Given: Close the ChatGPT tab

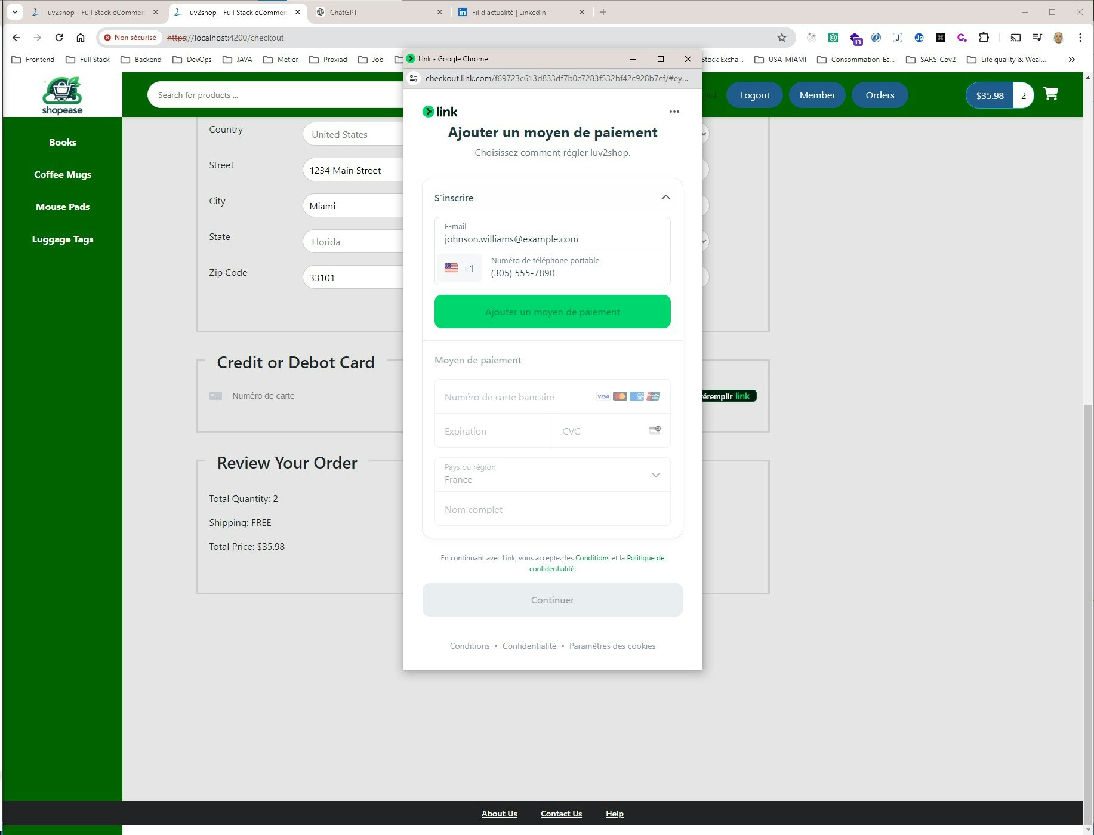Looking at the screenshot, I should (440, 12).
